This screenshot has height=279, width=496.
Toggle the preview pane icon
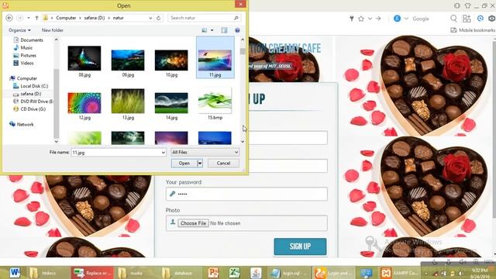pyautogui.click(x=224, y=30)
